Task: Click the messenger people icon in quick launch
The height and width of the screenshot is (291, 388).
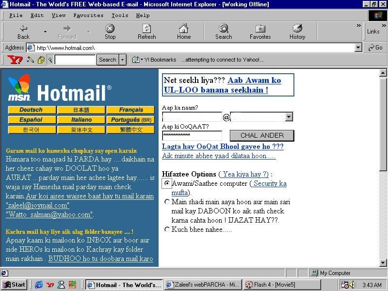Action: point(61,285)
